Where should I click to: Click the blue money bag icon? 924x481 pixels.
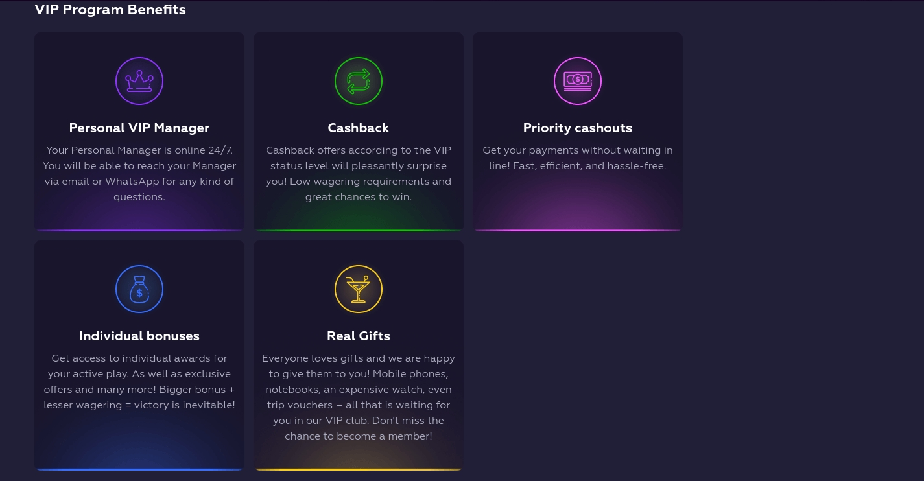pos(139,289)
